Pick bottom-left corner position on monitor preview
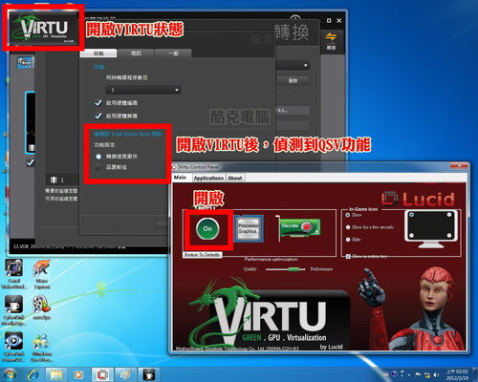 [x=412, y=235]
